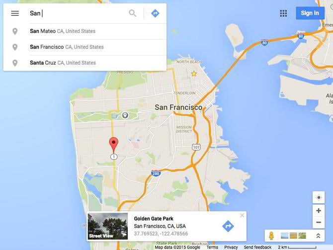This screenshot has width=333, height=250.
Task: Zoom in with the plus button
Action: coord(319,211)
